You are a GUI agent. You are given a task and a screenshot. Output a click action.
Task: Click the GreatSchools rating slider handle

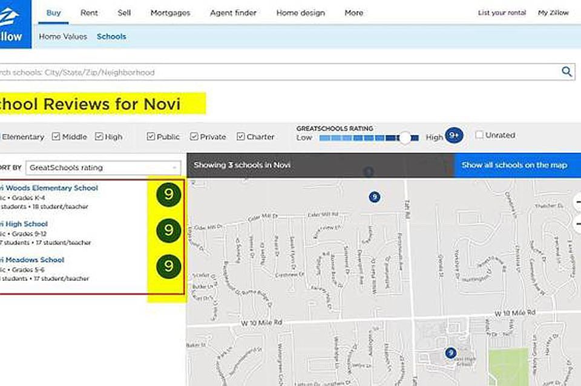click(405, 137)
